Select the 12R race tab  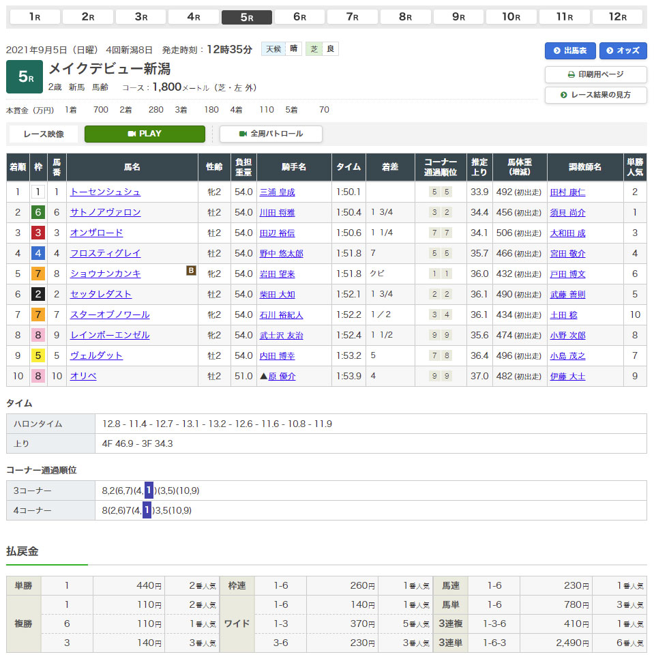[617, 17]
